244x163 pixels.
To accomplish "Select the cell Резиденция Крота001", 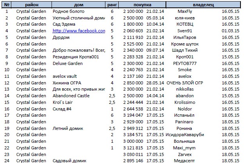I will (76, 57).
